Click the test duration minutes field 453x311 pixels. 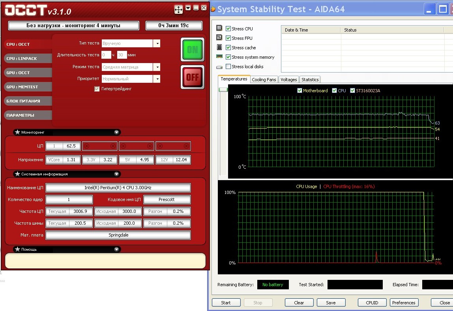coord(122,55)
